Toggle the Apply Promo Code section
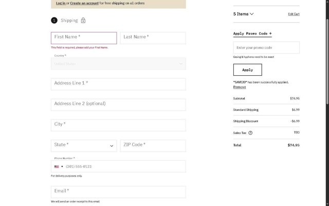329x206 pixels. coord(252,33)
